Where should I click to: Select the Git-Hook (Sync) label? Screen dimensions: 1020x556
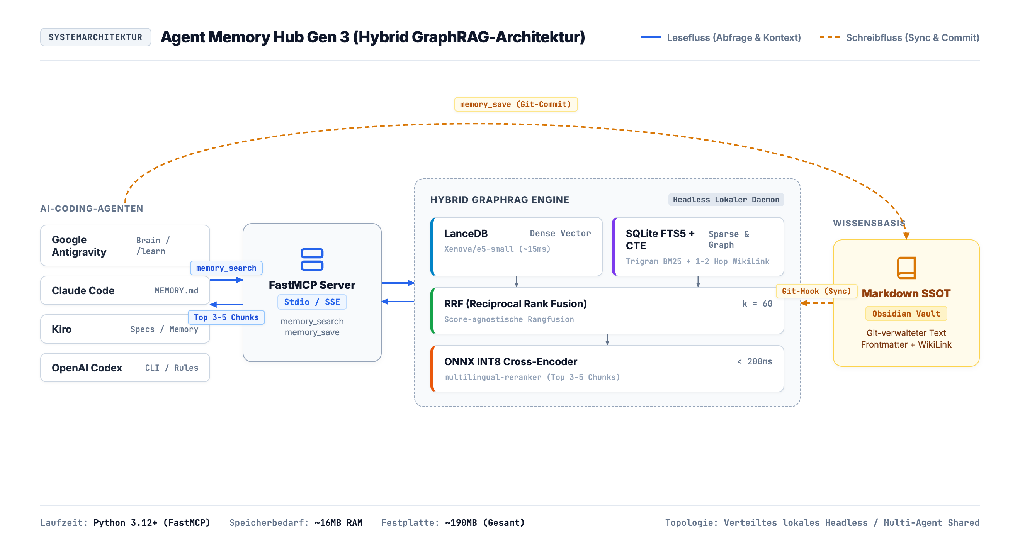click(816, 291)
